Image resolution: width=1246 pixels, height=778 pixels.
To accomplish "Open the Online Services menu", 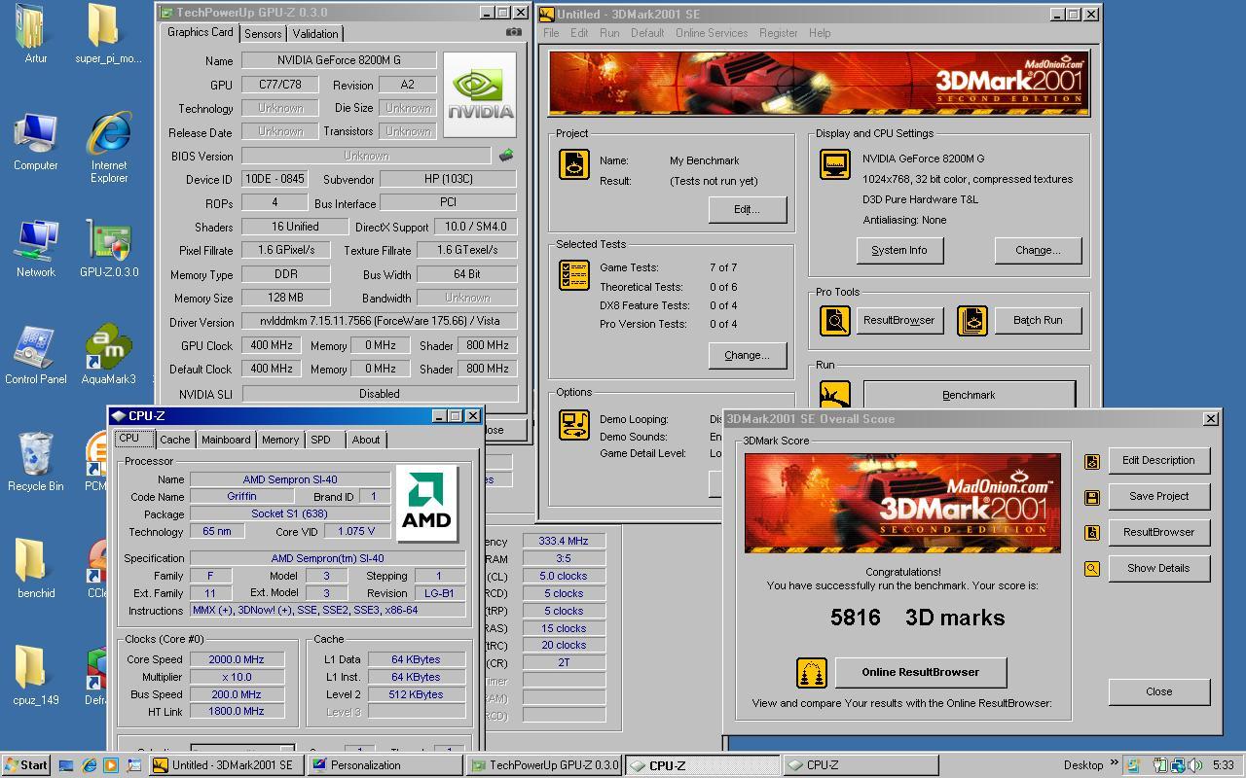I will [x=712, y=33].
